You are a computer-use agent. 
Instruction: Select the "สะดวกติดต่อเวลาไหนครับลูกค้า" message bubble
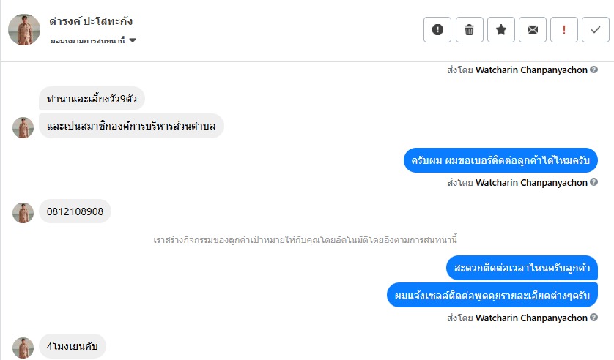pyautogui.click(x=522, y=268)
